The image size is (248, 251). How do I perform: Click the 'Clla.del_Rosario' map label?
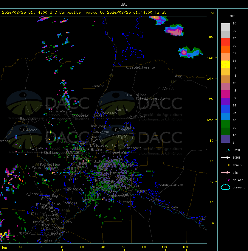pyautogui.click(x=140, y=67)
